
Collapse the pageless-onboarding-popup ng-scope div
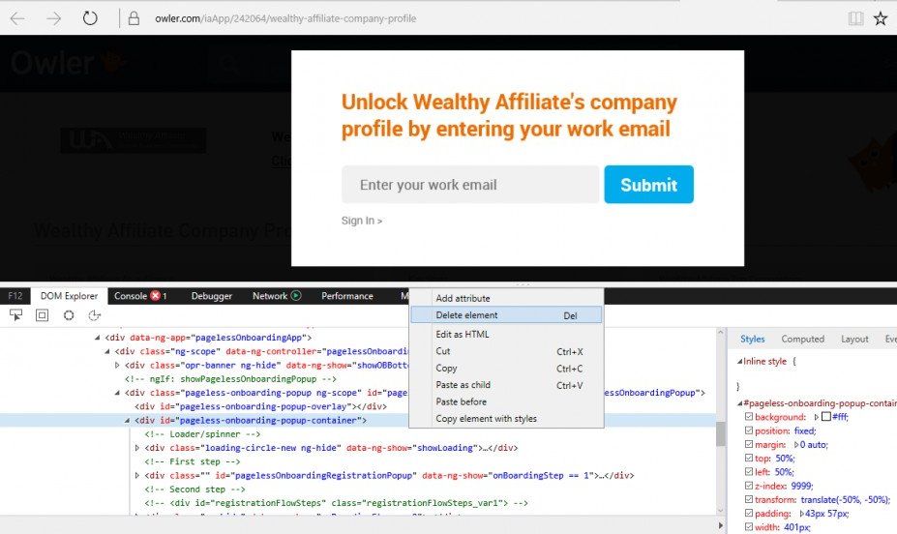[x=117, y=393]
